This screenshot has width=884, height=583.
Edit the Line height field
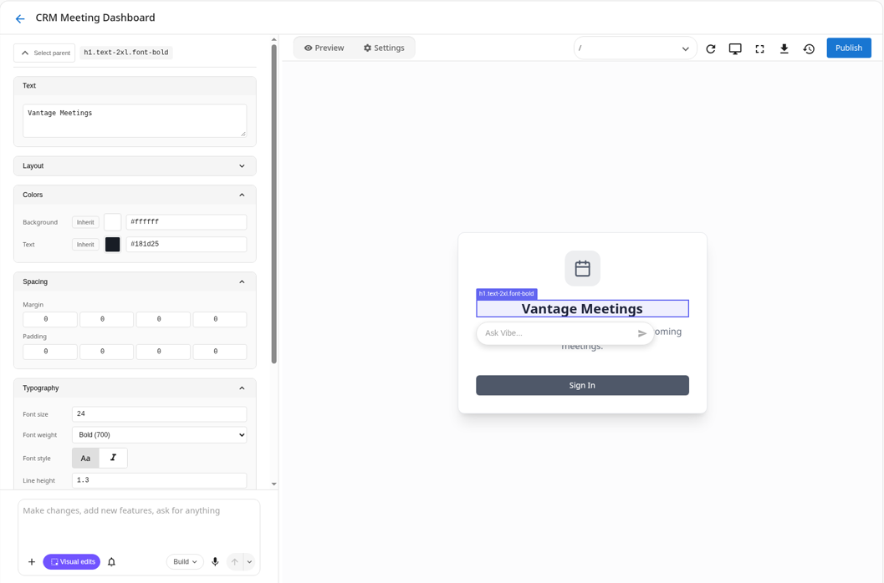coord(159,480)
